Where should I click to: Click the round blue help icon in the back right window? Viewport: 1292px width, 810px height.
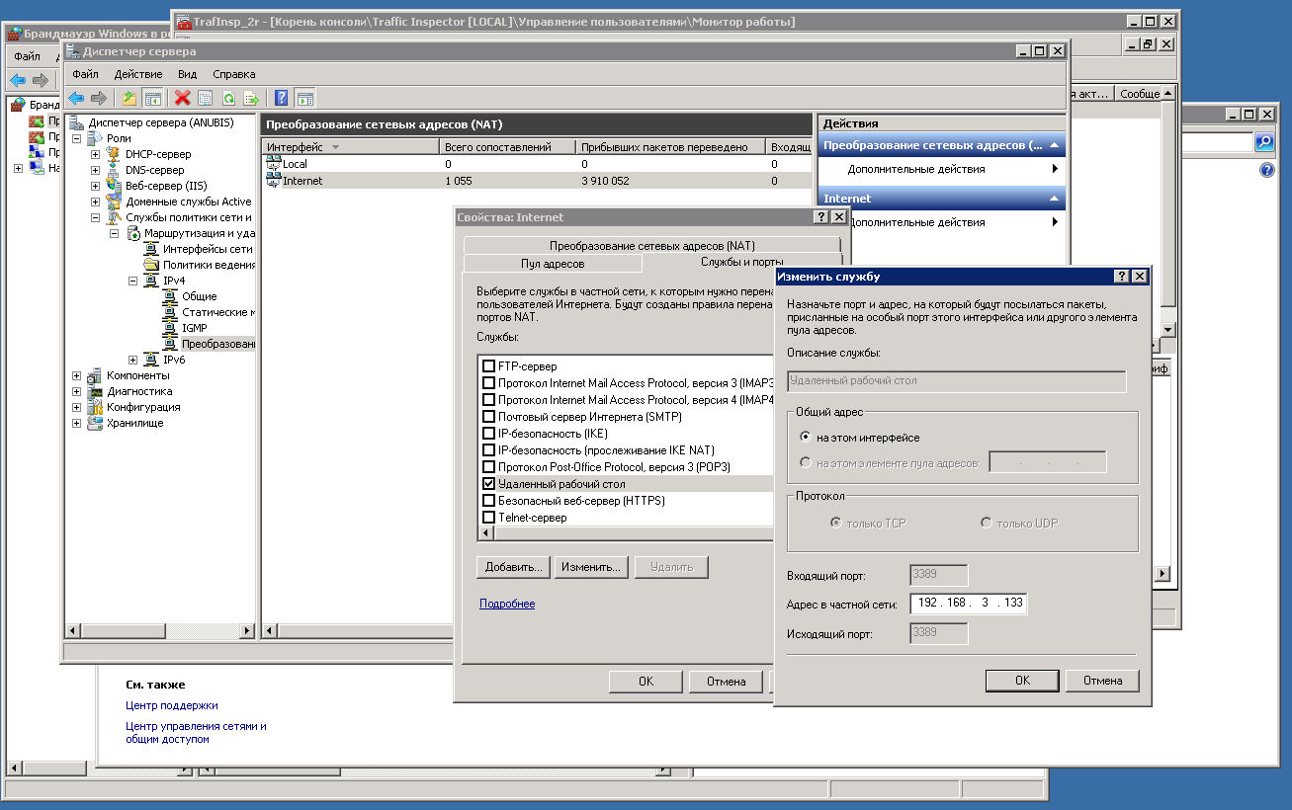pos(1267,170)
